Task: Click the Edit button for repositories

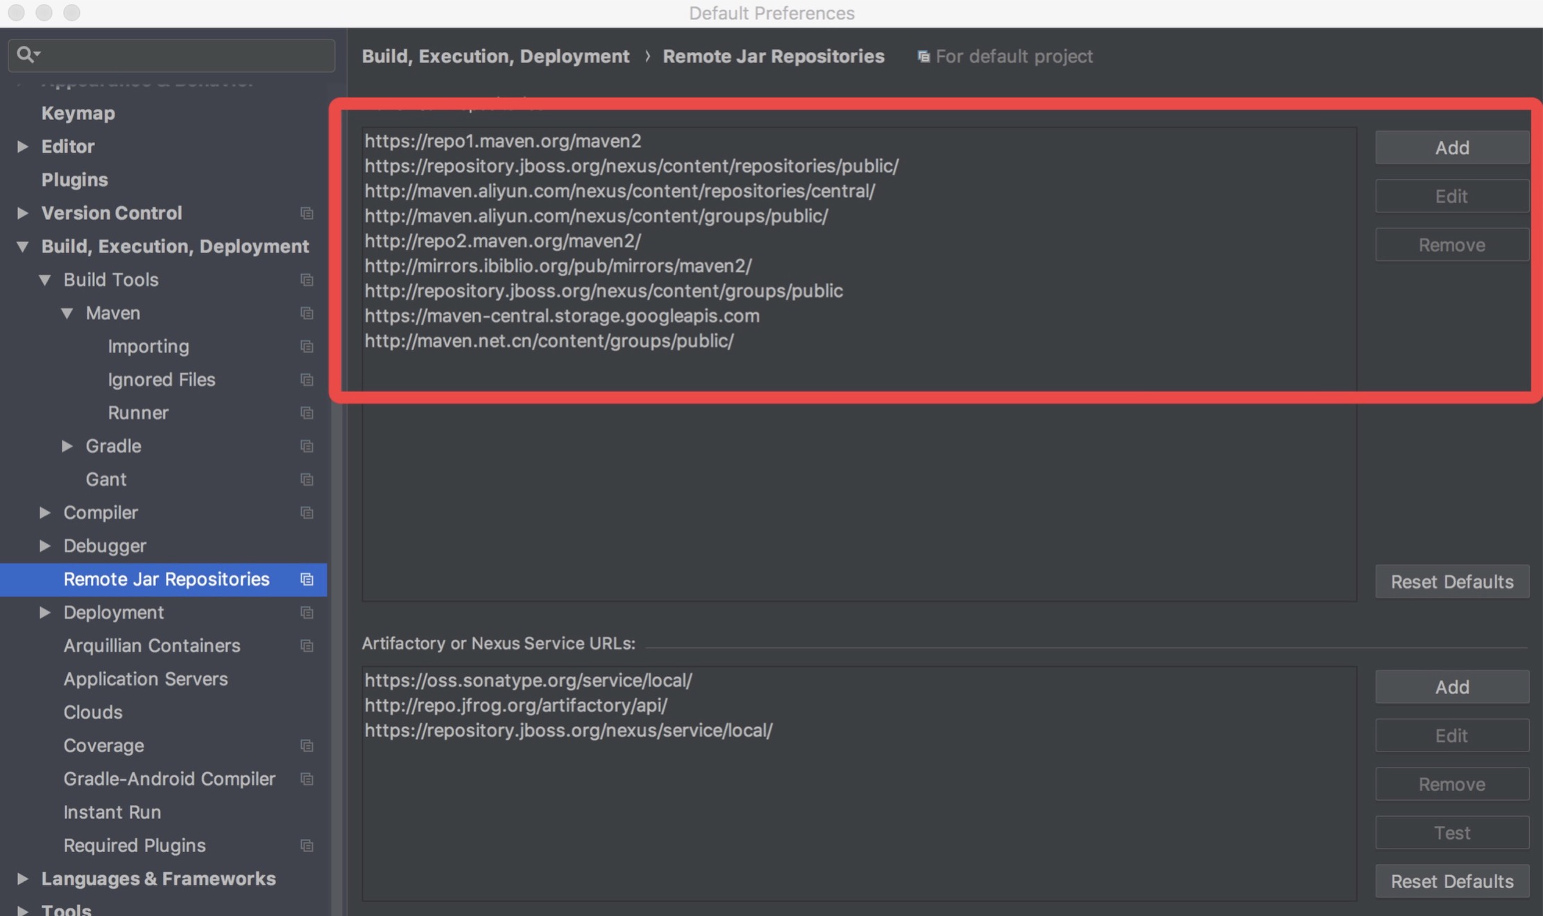Action: pos(1451,195)
